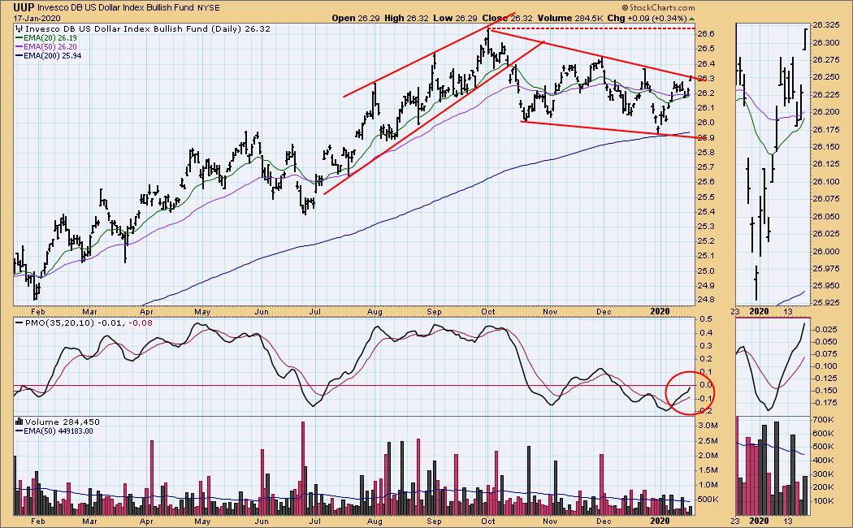The image size is (853, 528).
Task: Select the Volume 284.5K header value
Action: click(x=570, y=18)
